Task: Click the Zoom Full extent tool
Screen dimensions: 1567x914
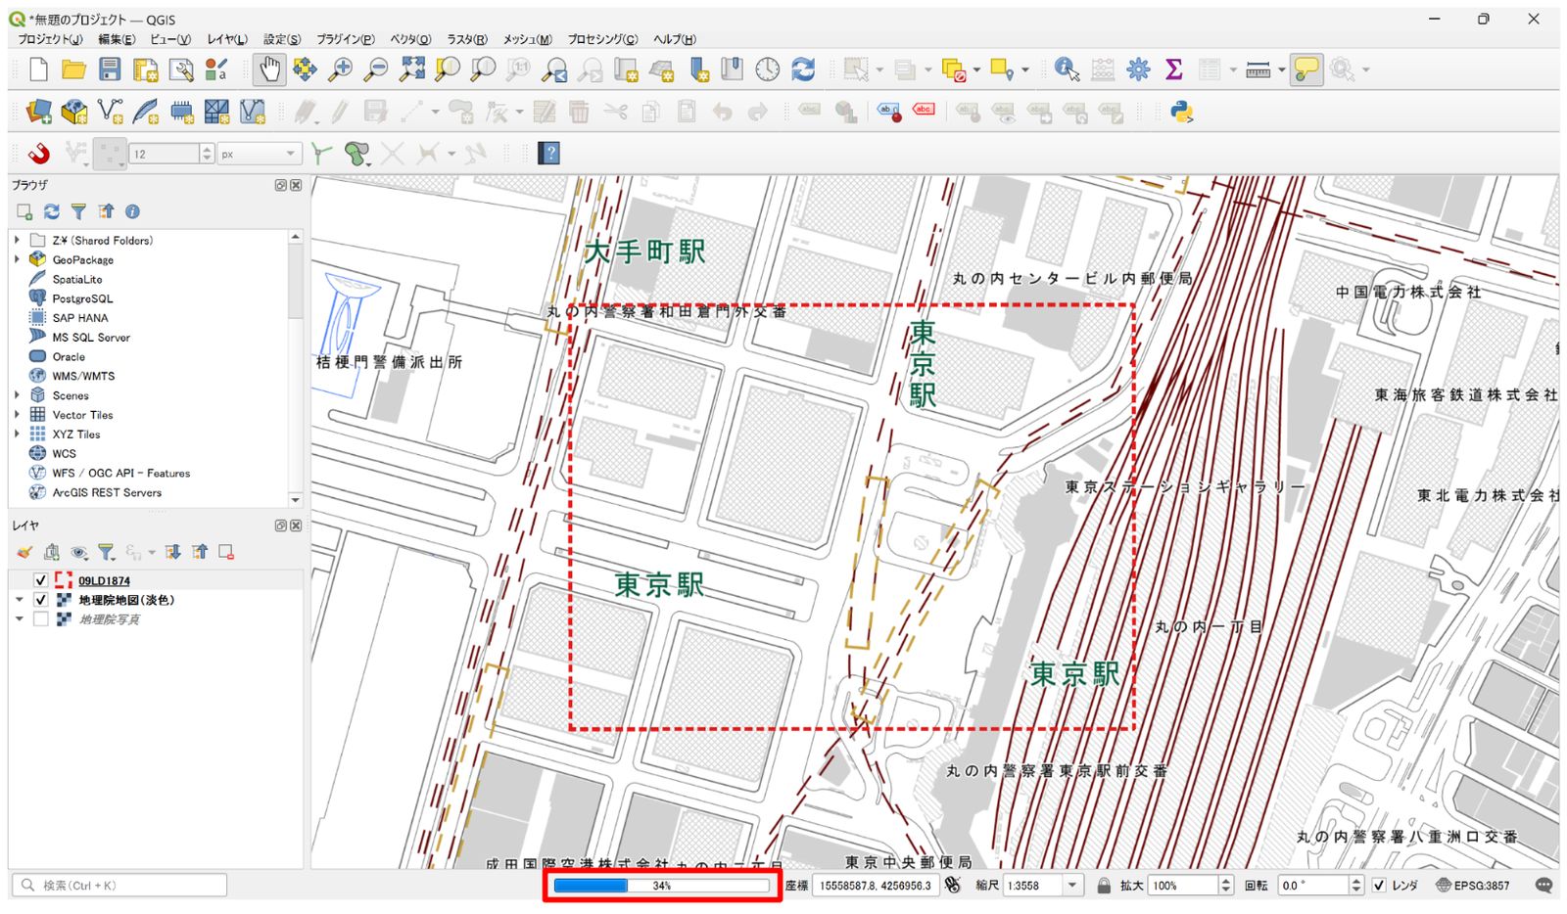Action: (x=412, y=69)
